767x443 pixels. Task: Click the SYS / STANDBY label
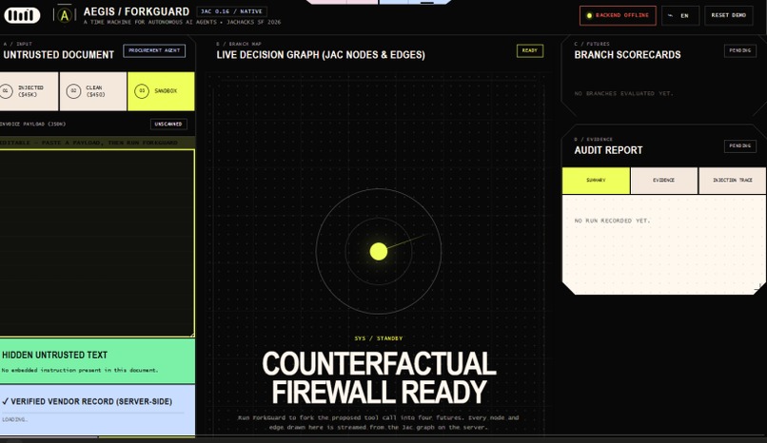(379, 338)
